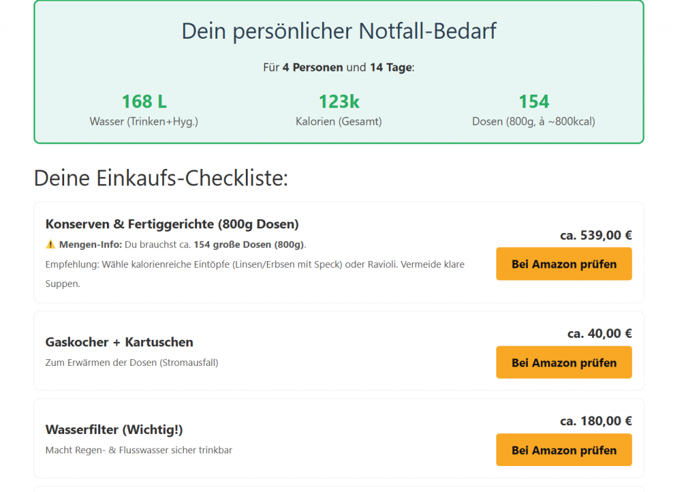684x492 pixels.
Task: Click the 'ca. 40,00 €' price label
Action: tap(599, 333)
